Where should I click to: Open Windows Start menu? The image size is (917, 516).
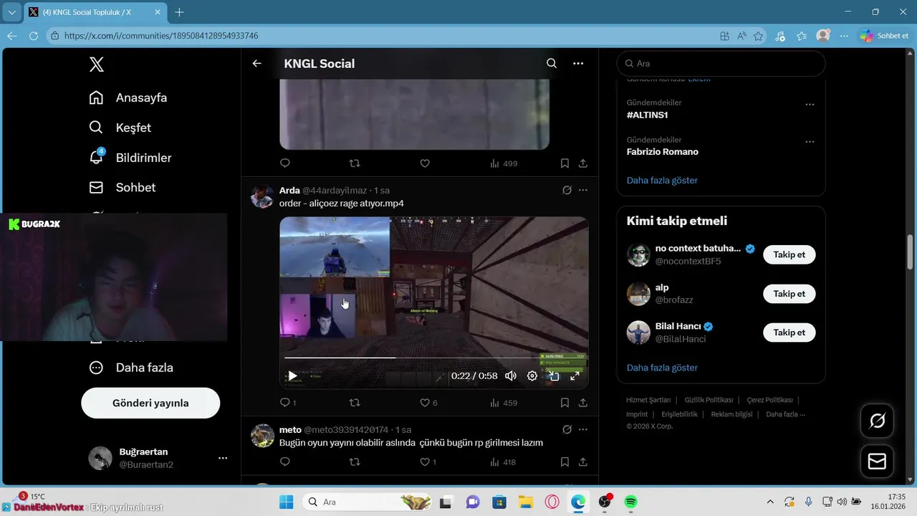pyautogui.click(x=287, y=502)
